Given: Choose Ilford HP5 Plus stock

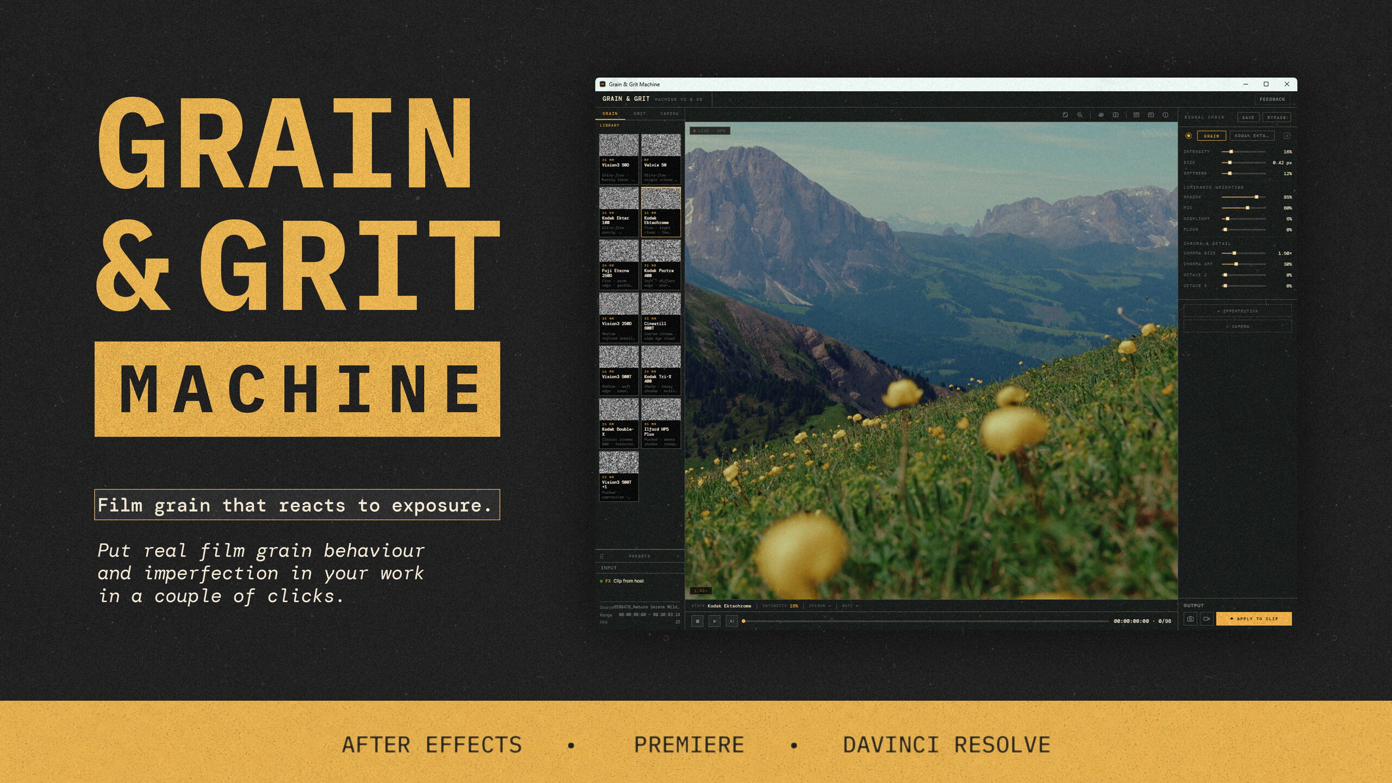Looking at the screenshot, I should point(661,424).
